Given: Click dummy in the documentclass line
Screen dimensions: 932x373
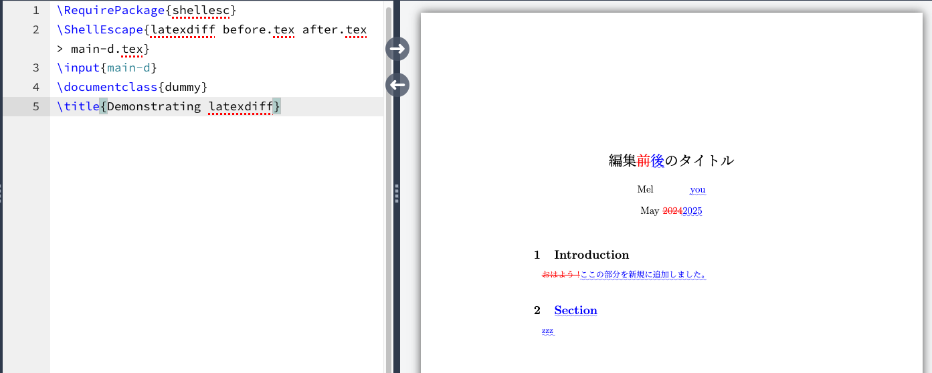Looking at the screenshot, I should [x=183, y=87].
